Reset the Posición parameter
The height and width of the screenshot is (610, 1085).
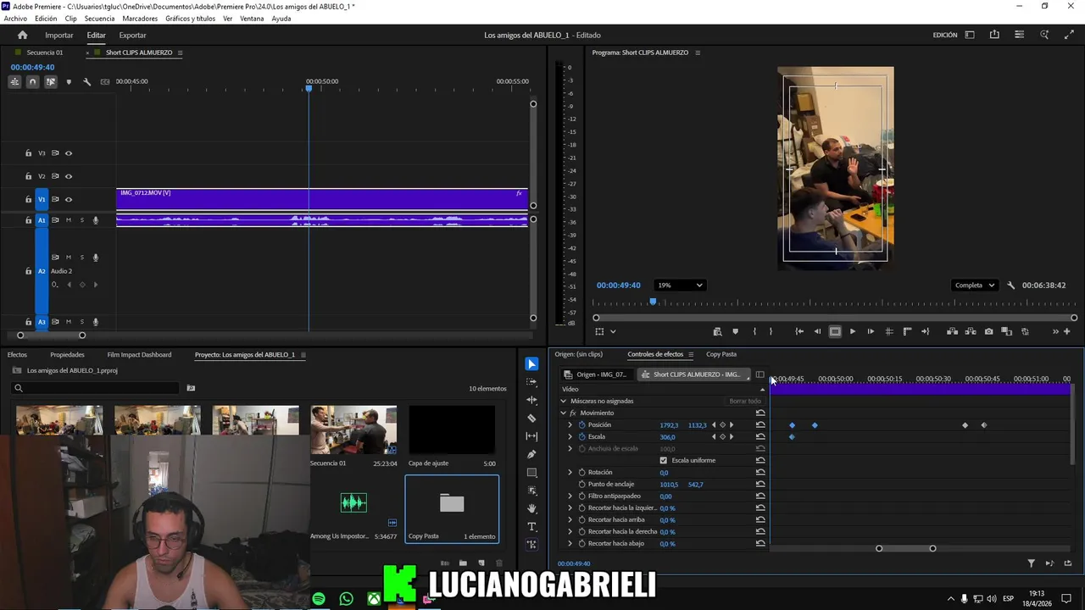click(760, 425)
